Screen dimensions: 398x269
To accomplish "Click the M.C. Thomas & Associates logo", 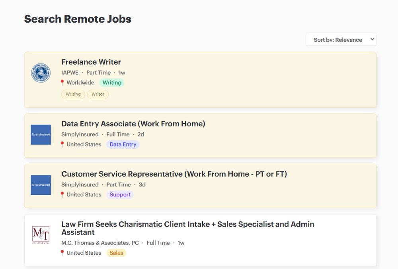I will pos(41,234).
